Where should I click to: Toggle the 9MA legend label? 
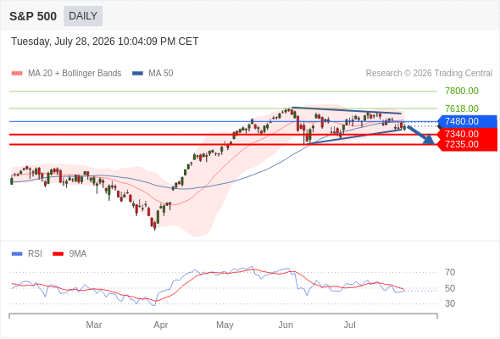click(78, 254)
